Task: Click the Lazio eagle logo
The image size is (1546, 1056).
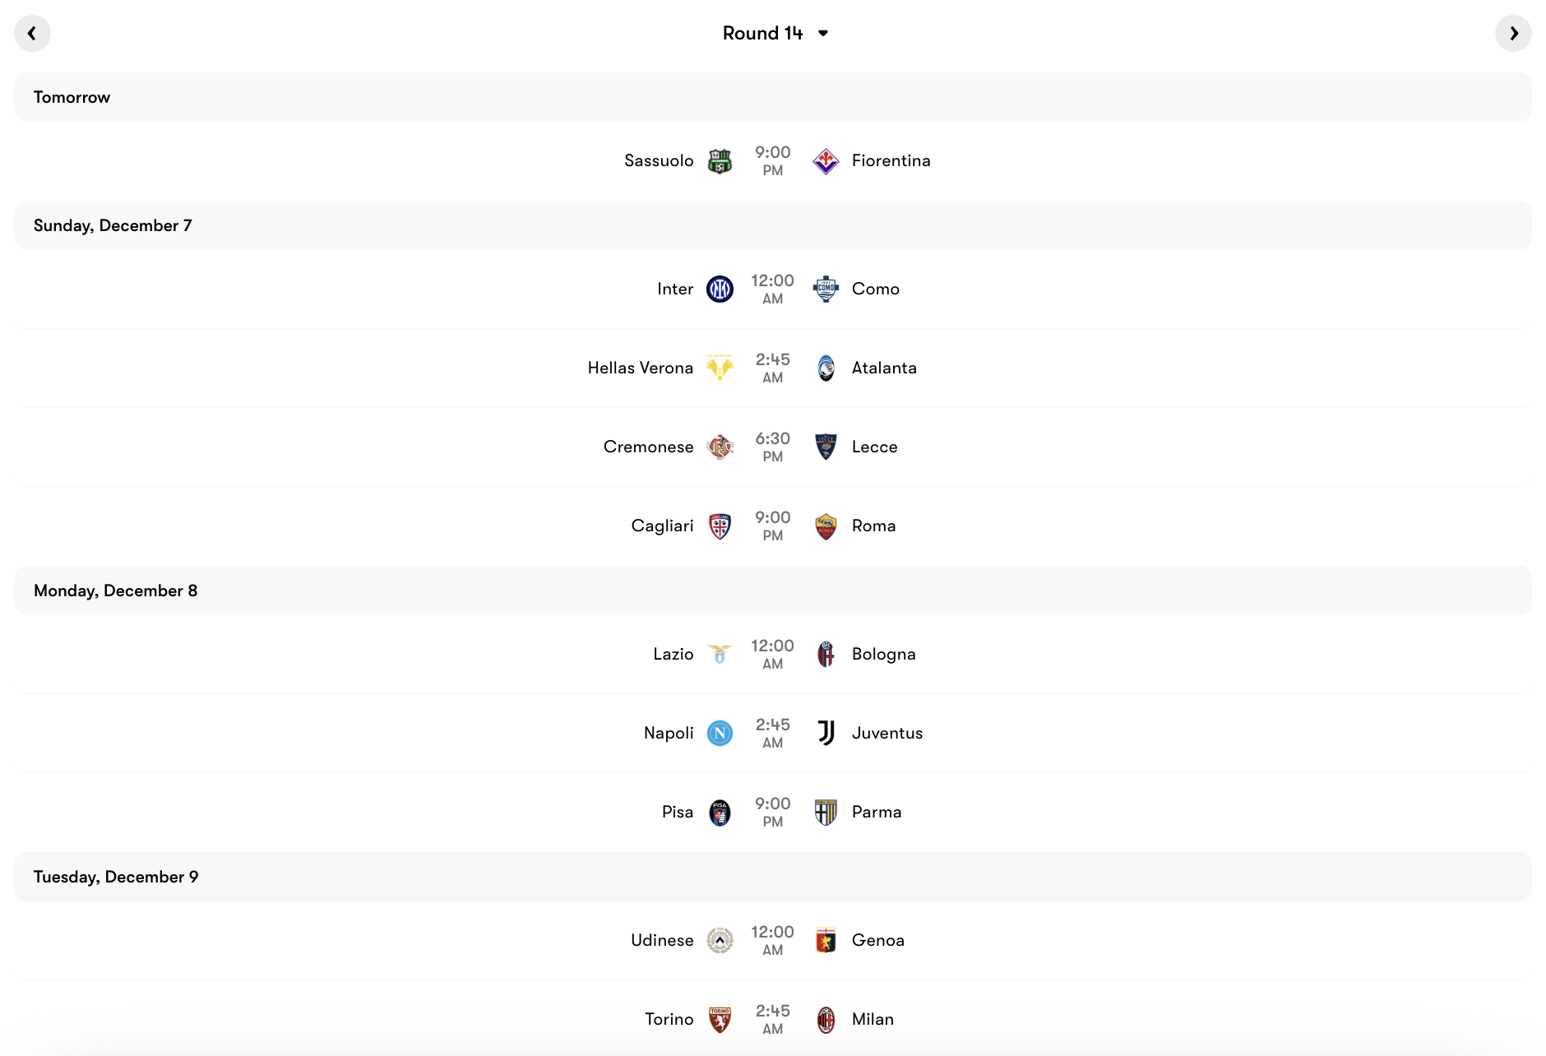Action: pyautogui.click(x=720, y=654)
